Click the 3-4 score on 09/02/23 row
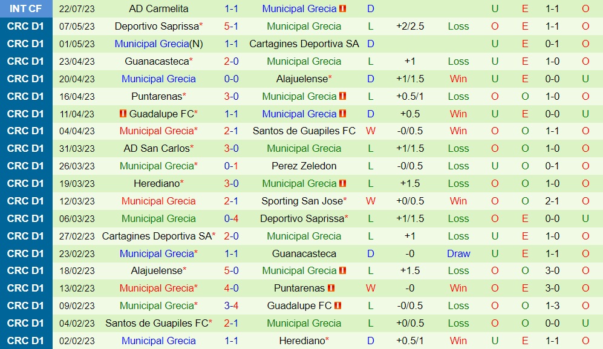This screenshot has height=349, width=603. pos(231,306)
